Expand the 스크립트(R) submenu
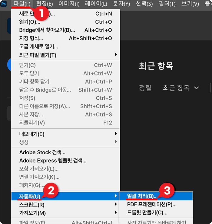This screenshot has height=224, width=212. (65, 205)
